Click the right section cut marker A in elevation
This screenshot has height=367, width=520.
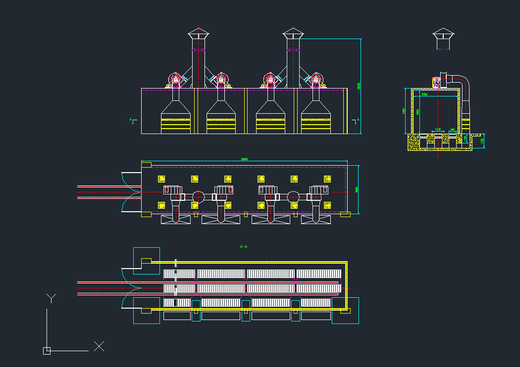point(357,120)
